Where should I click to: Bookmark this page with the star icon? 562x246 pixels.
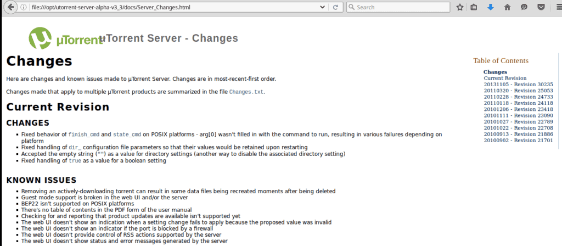click(x=460, y=7)
